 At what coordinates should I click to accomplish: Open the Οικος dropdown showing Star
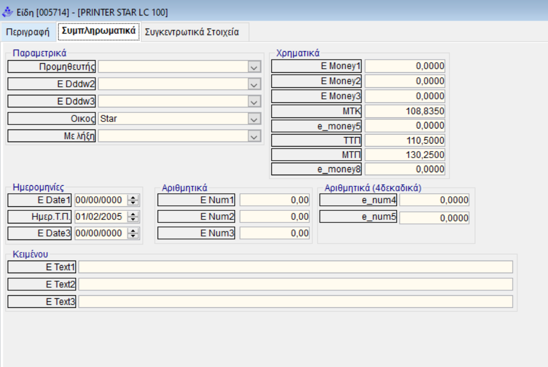coord(255,119)
